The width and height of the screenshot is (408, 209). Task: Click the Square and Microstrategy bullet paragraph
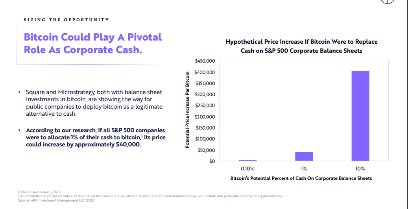pos(94,103)
